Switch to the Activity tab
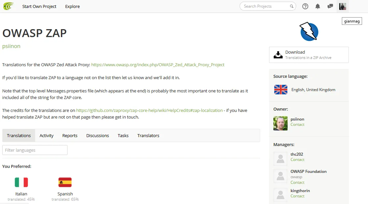The height and width of the screenshot is (204, 368). [46, 135]
